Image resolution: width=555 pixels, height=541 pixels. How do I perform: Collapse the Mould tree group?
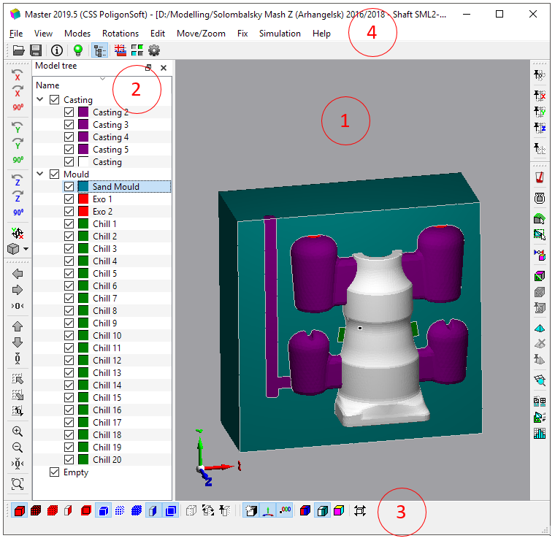pos(40,174)
